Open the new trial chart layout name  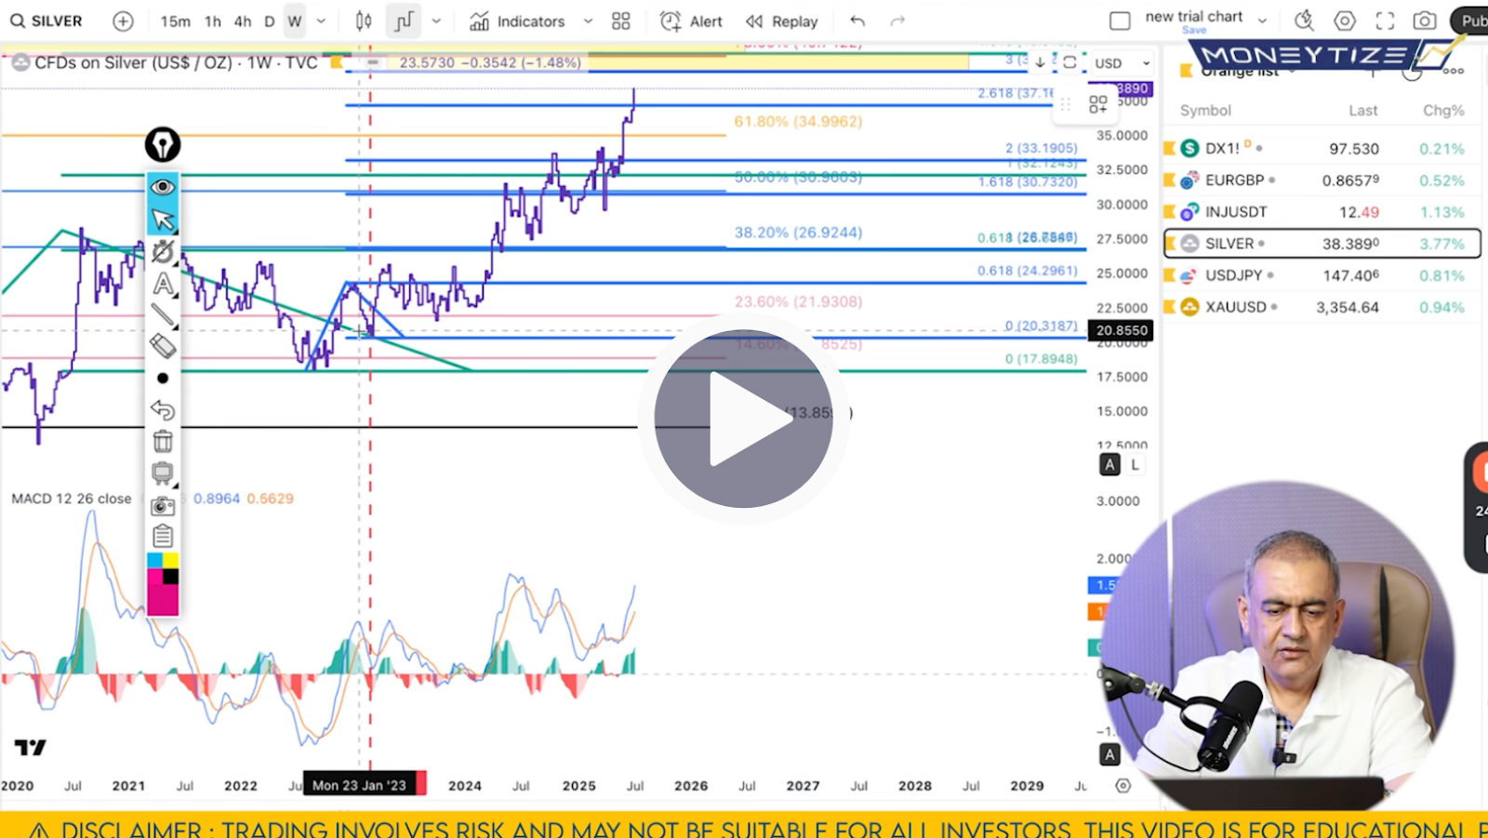1194,17
